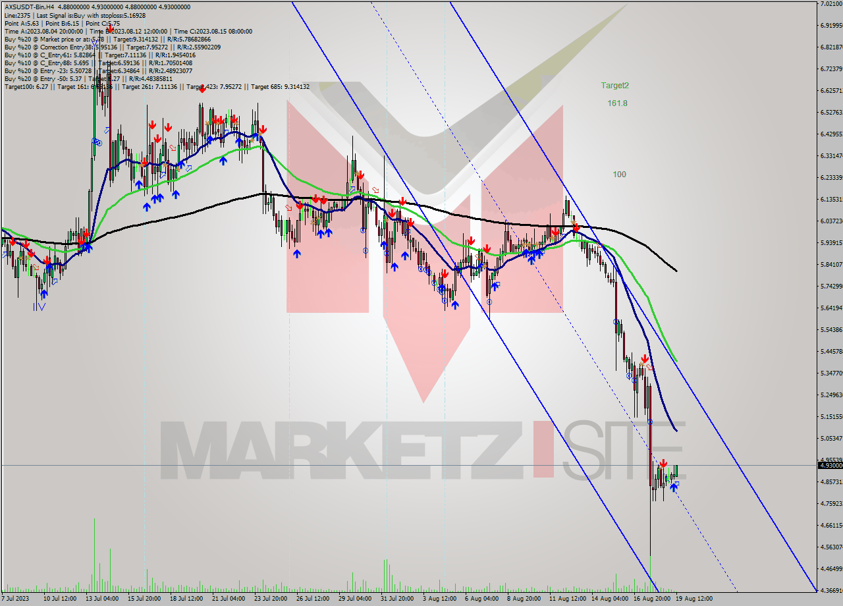Click the '7 Jul 2023' date label
843x606 pixels.
pyautogui.click(x=16, y=599)
